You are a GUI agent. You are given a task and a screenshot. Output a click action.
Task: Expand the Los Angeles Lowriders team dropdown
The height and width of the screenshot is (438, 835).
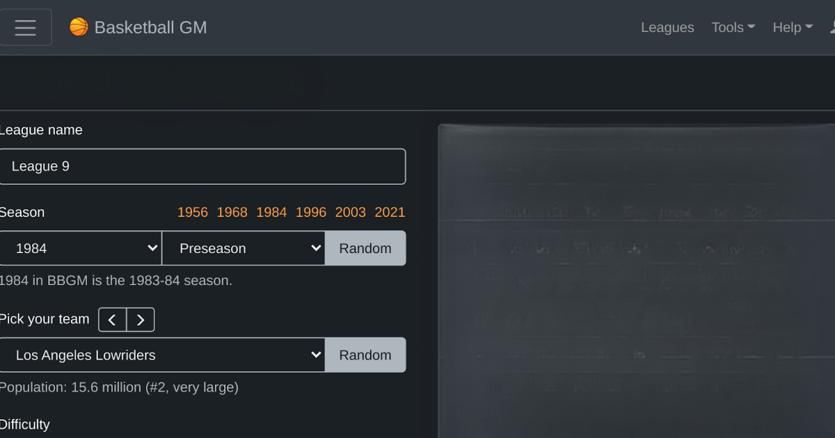click(162, 355)
